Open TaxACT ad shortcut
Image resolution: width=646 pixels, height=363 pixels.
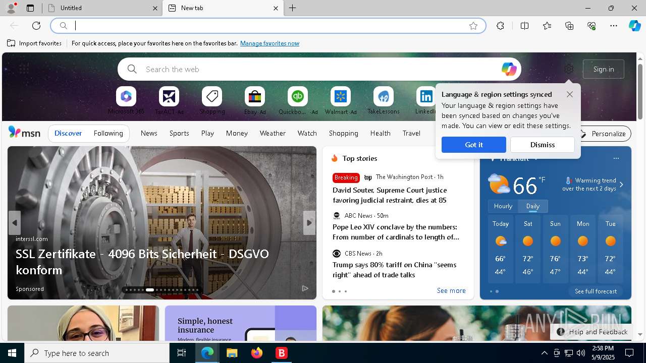[169, 101]
